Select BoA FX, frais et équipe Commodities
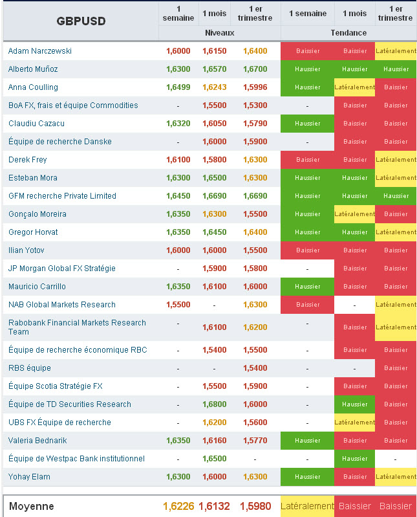Image resolution: width=417 pixels, height=517 pixels. click(x=73, y=105)
